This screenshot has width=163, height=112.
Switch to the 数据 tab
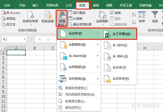point(82,5)
